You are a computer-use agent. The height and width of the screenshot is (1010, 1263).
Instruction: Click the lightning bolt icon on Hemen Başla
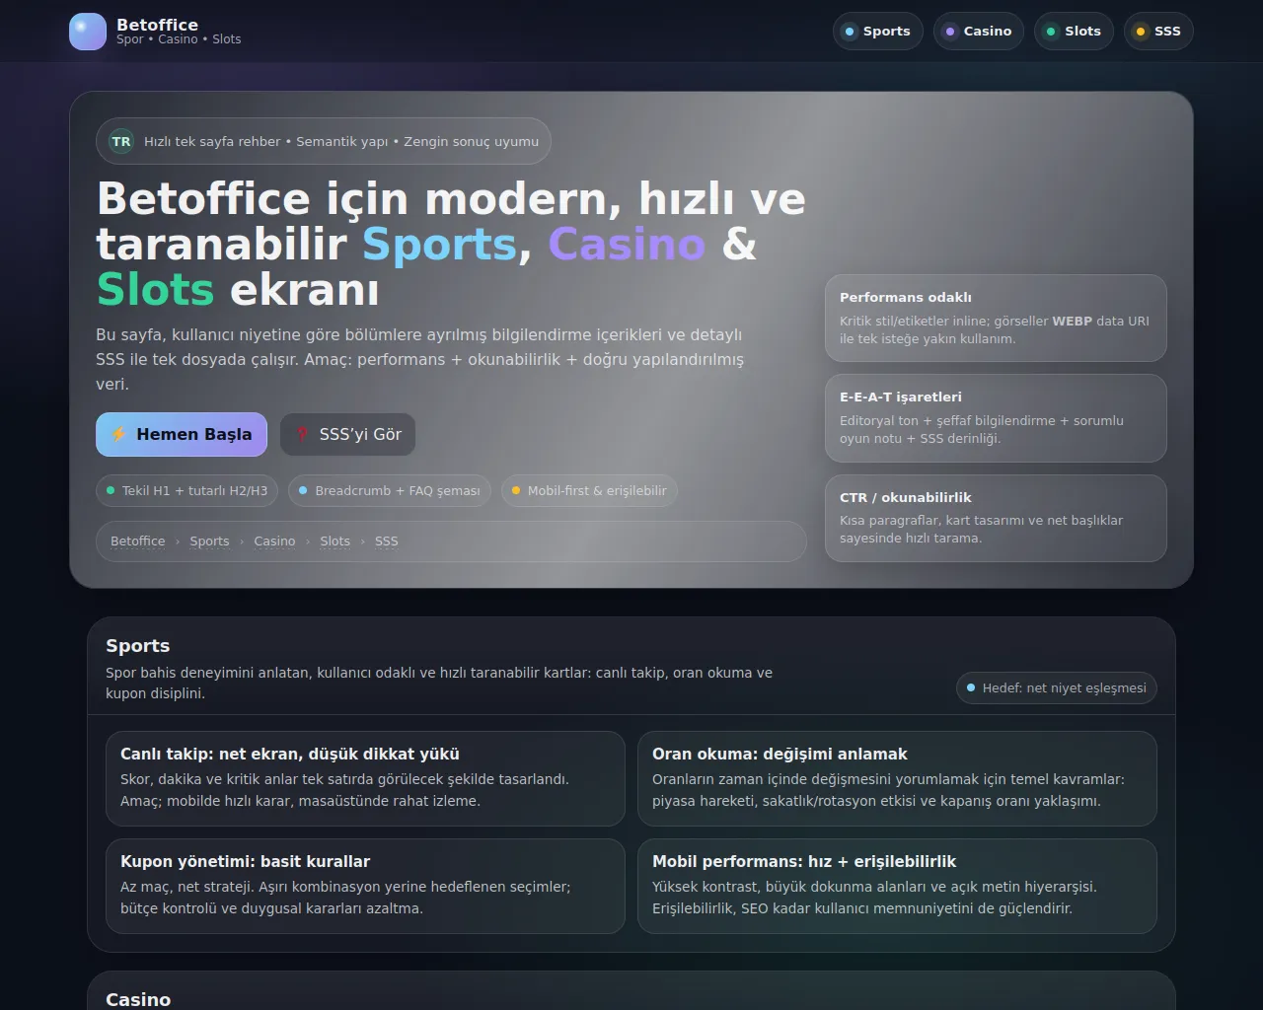pyautogui.click(x=118, y=434)
